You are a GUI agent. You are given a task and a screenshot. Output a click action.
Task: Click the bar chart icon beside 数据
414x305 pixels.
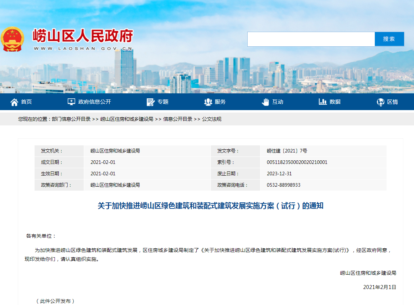[x=323, y=102]
